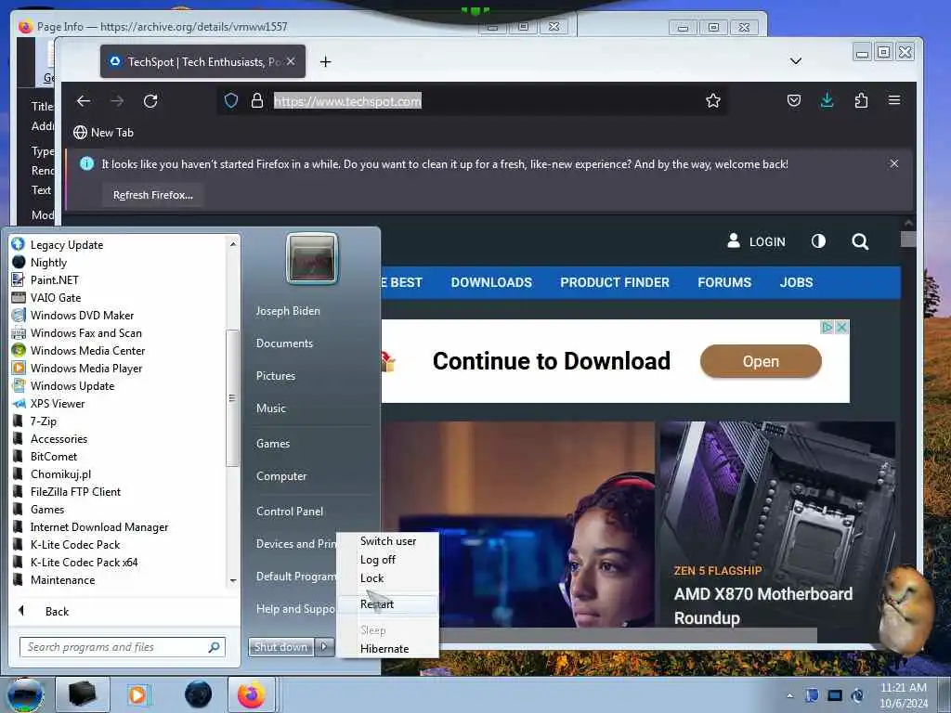Open Firefox from the taskbar
Image resolution: width=951 pixels, height=713 pixels.
251,694
